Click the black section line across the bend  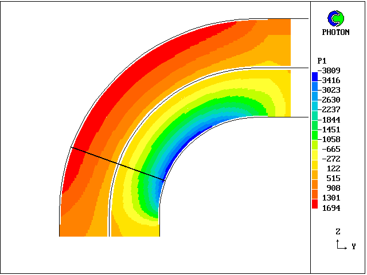click(x=118, y=164)
